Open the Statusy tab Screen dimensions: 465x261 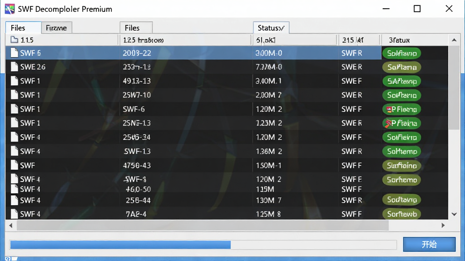click(271, 28)
